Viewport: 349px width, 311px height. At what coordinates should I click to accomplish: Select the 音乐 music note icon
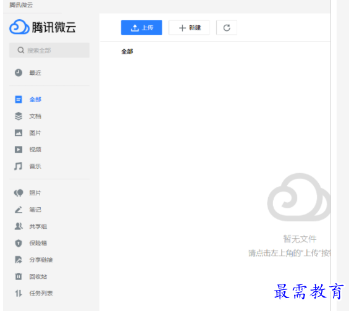click(x=19, y=166)
